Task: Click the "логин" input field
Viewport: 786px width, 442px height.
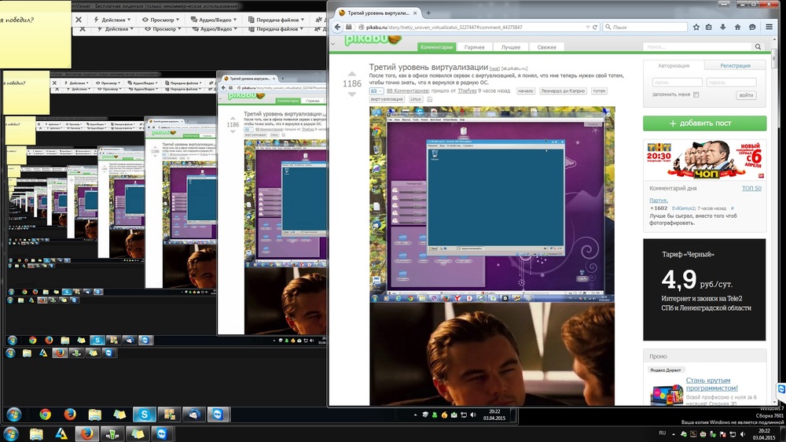Action: pyautogui.click(x=676, y=82)
